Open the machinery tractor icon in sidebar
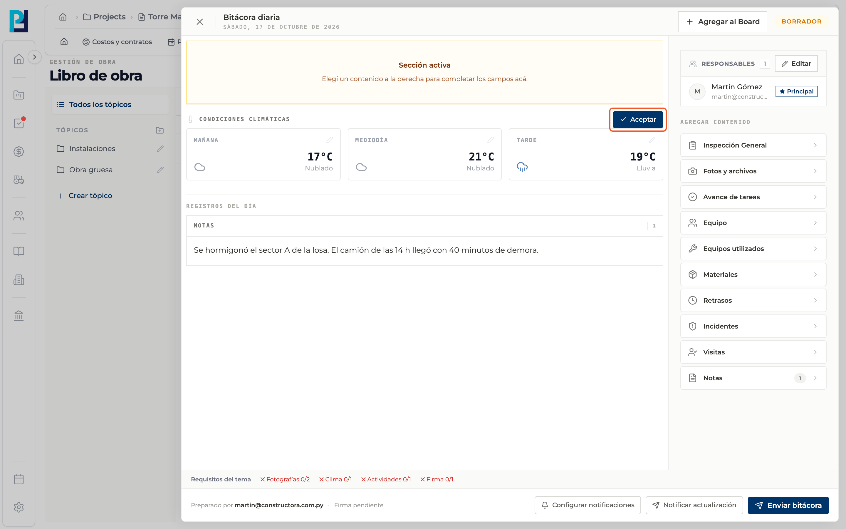The width and height of the screenshot is (846, 529). 19,180
